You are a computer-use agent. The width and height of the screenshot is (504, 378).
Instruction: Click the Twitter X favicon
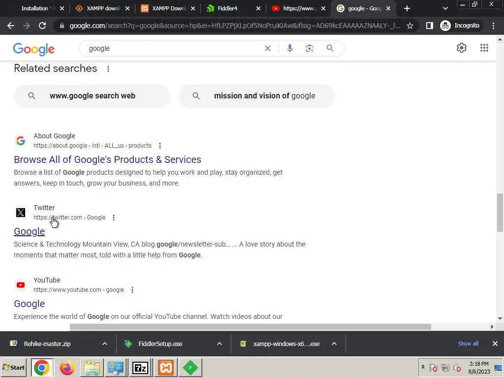pos(21,213)
